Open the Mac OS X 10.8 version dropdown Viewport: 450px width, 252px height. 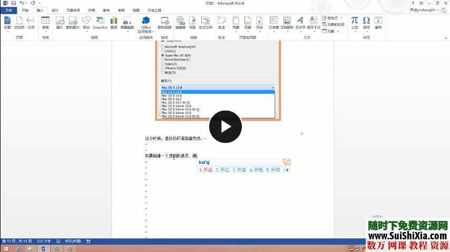point(218,88)
